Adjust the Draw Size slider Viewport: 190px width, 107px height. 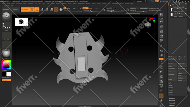(x=115, y=11)
